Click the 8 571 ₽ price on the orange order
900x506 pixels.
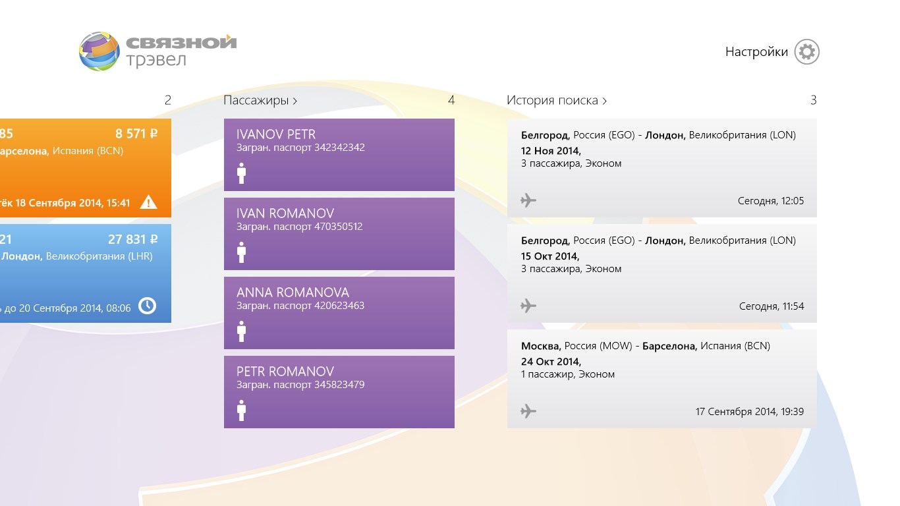point(136,134)
